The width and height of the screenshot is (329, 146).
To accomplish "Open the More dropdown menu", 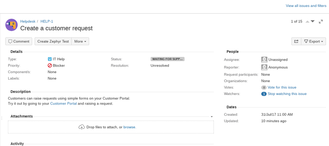I will pos(80,41).
